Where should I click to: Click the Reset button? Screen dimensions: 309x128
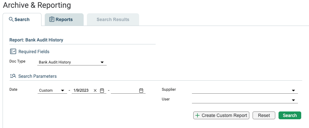[264, 115]
